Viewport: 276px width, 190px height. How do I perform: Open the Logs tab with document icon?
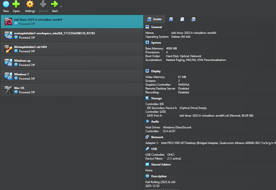click(182, 19)
